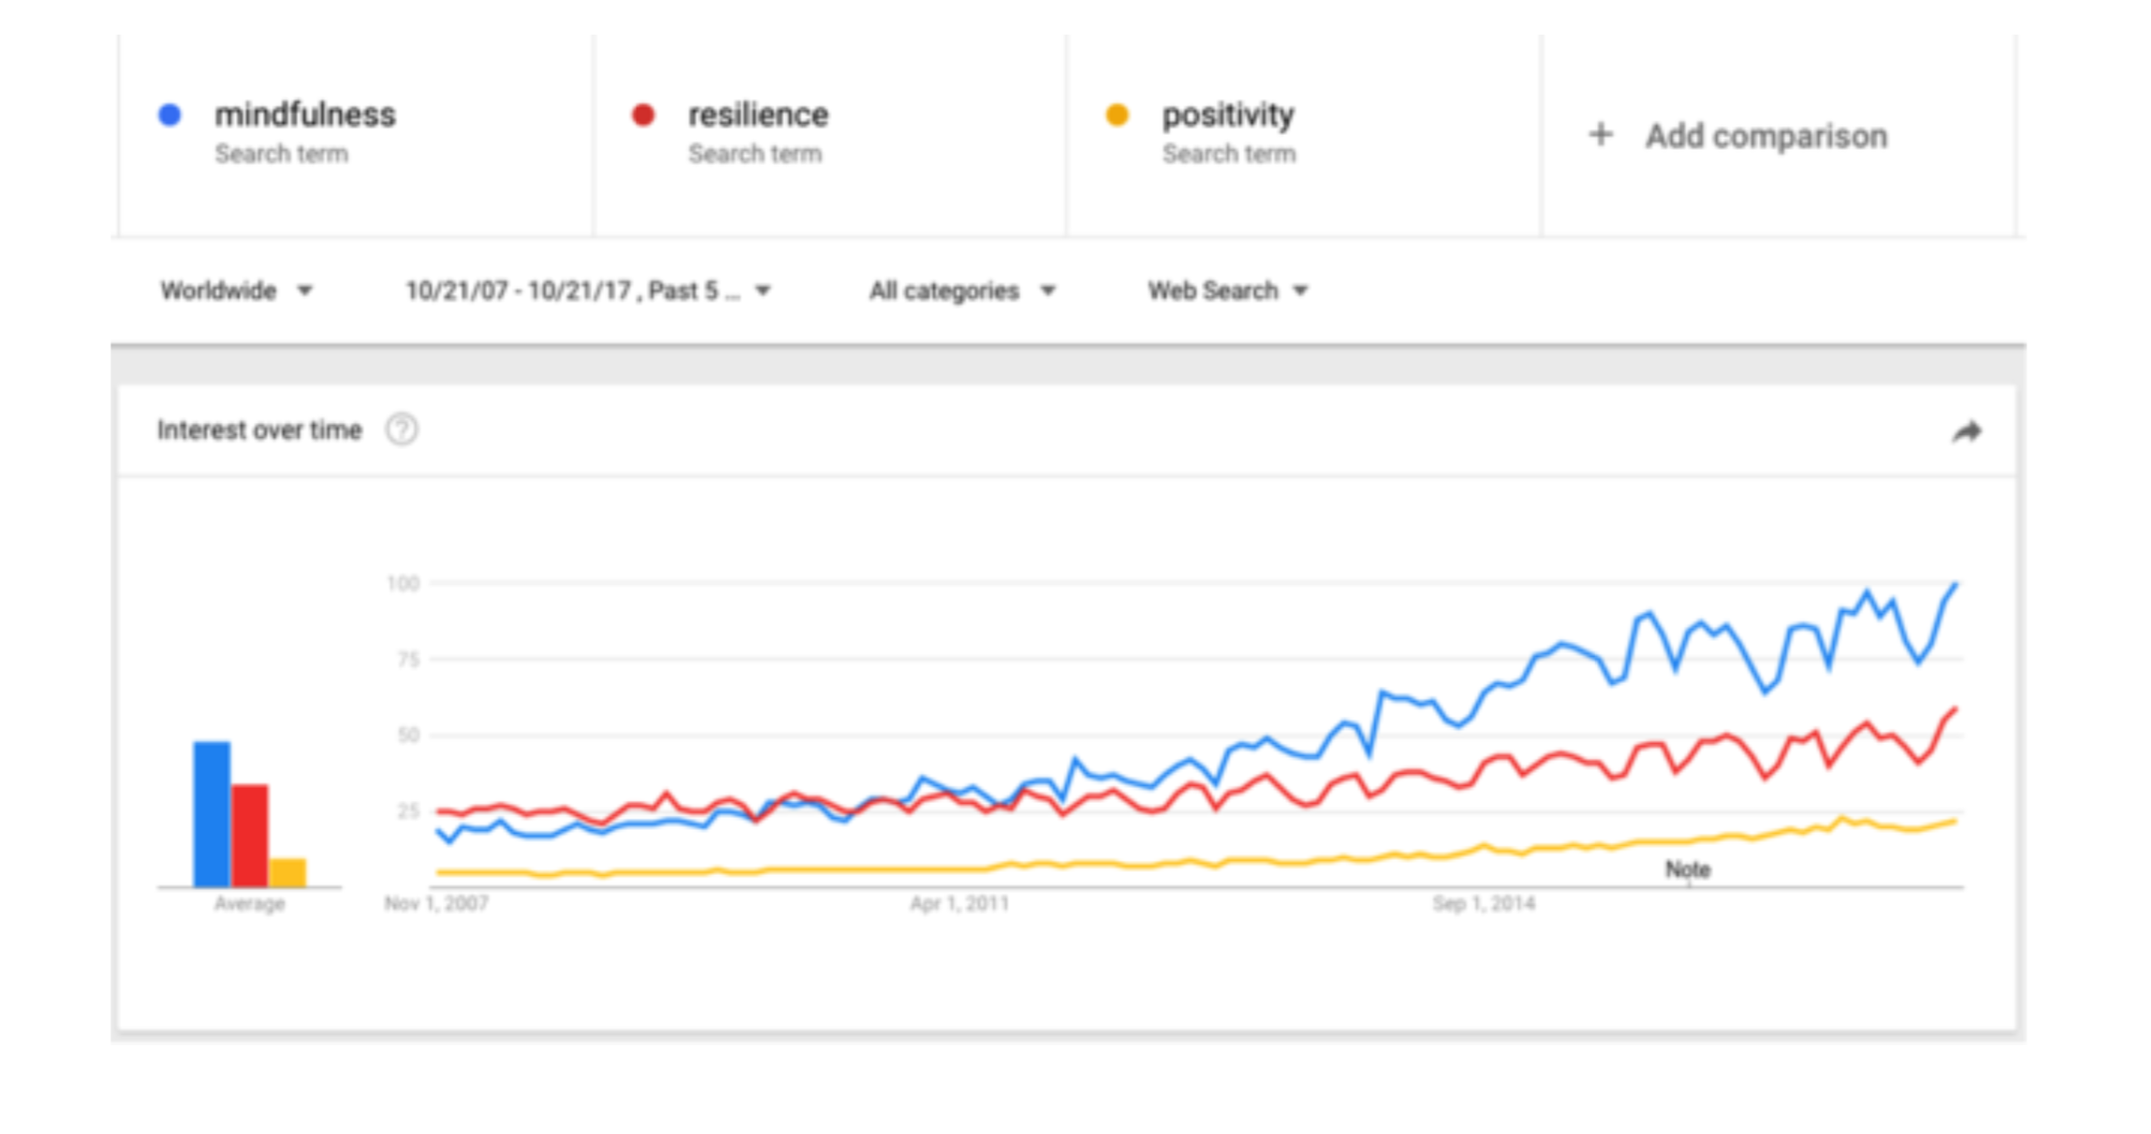Edit the resilience search term
The height and width of the screenshot is (1134, 2151).
coord(758,114)
